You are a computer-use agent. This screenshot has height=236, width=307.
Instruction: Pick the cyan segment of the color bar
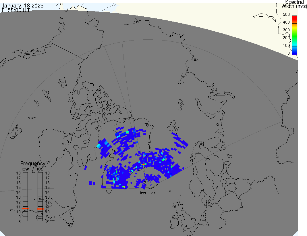click(x=294, y=43)
